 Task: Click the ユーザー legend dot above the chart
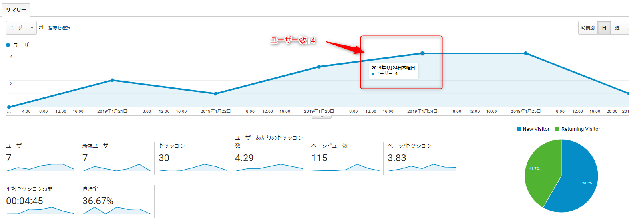[8, 45]
